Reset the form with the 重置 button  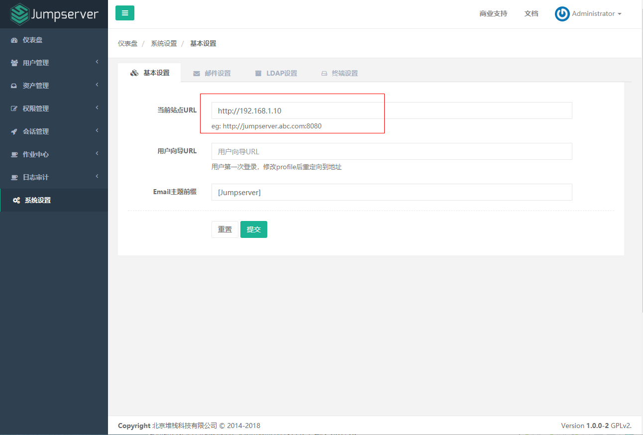pos(224,229)
